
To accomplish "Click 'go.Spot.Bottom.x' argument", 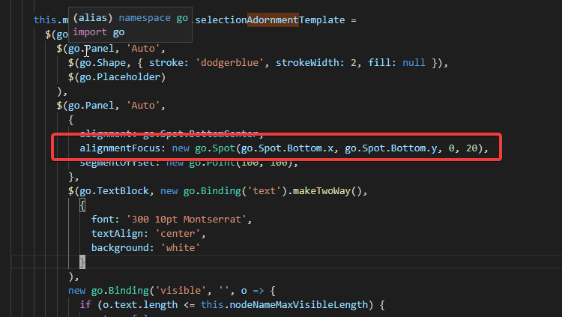I will [x=287, y=148].
